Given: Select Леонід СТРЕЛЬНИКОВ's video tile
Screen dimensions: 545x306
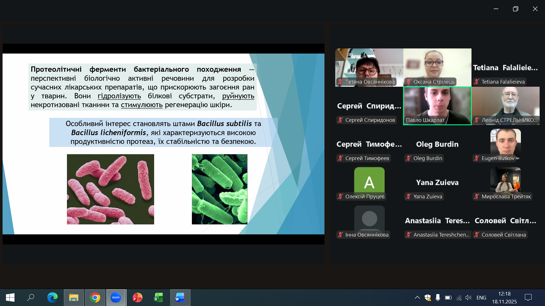Looking at the screenshot, I should (x=506, y=105).
